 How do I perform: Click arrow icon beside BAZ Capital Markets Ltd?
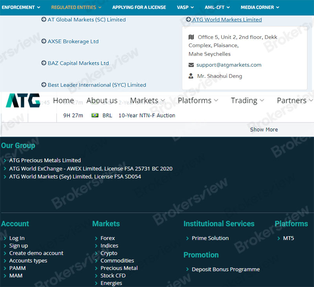[44, 63]
